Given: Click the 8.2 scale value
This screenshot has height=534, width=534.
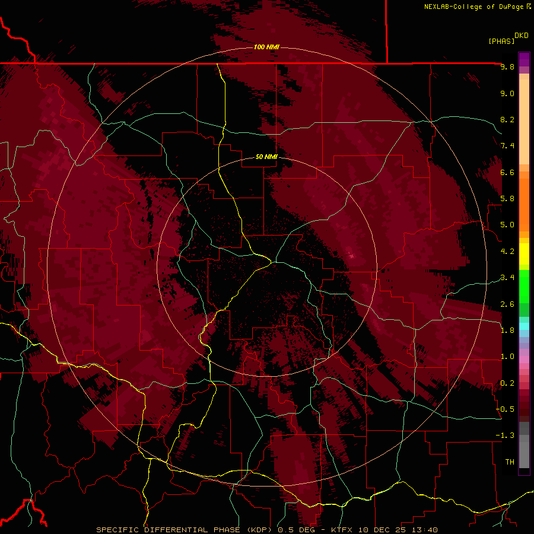Looking at the screenshot, I should [x=507, y=119].
